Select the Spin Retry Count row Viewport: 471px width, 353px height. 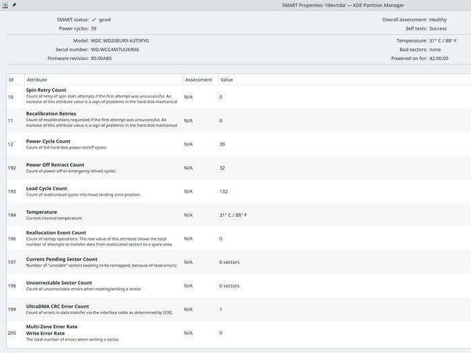click(x=239, y=97)
